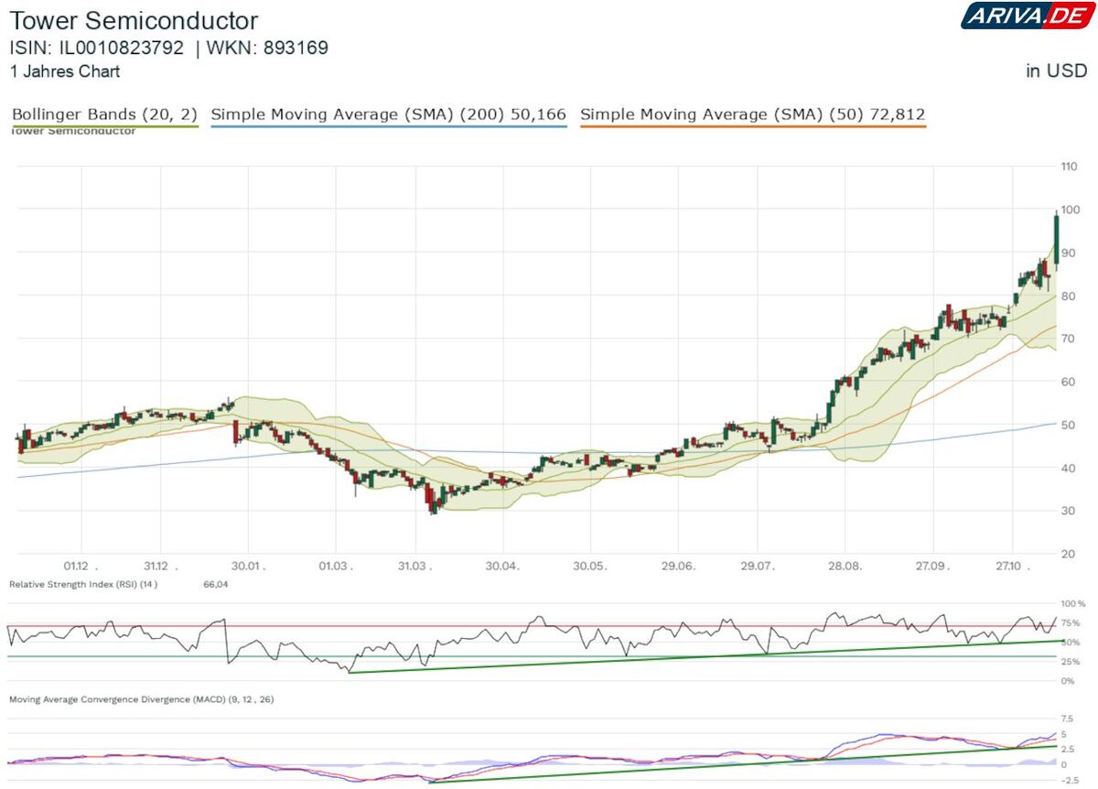Click the 0% RSI axis label
This screenshot has height=789, width=1098.
[1069, 681]
